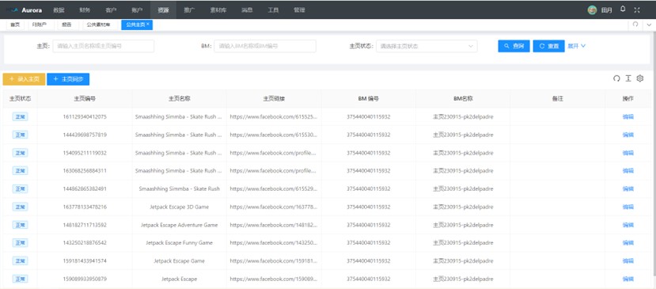The height and width of the screenshot is (289, 656).
Task: Open the 工具 menu
Action: (273, 10)
